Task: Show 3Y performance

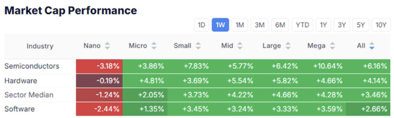Action: [x=342, y=25]
